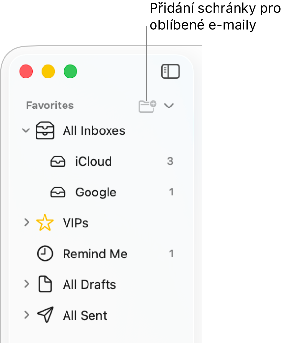This screenshot has width=285, height=343.
Task: Add a favorite mailbox with folder-plus icon
Action: 148,107
